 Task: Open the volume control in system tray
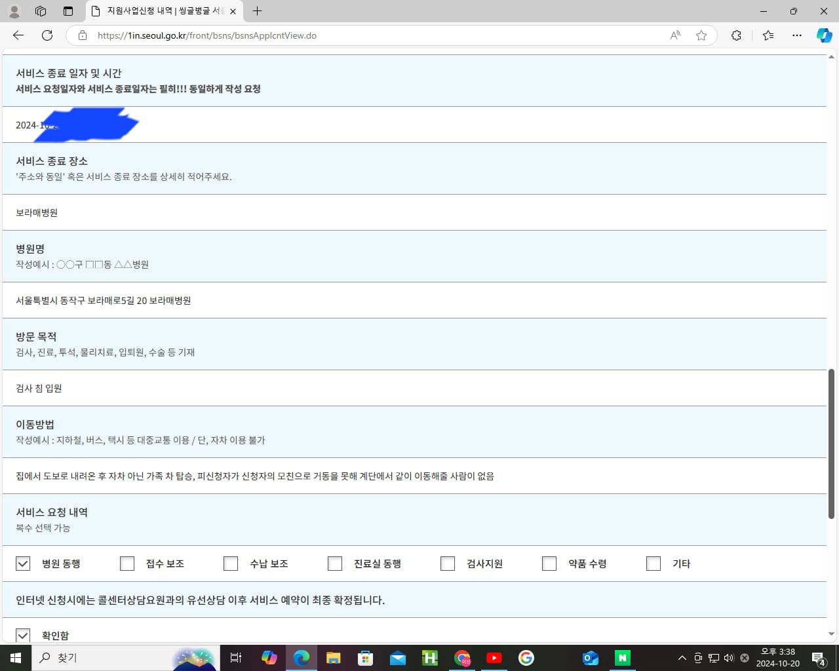[x=729, y=658]
